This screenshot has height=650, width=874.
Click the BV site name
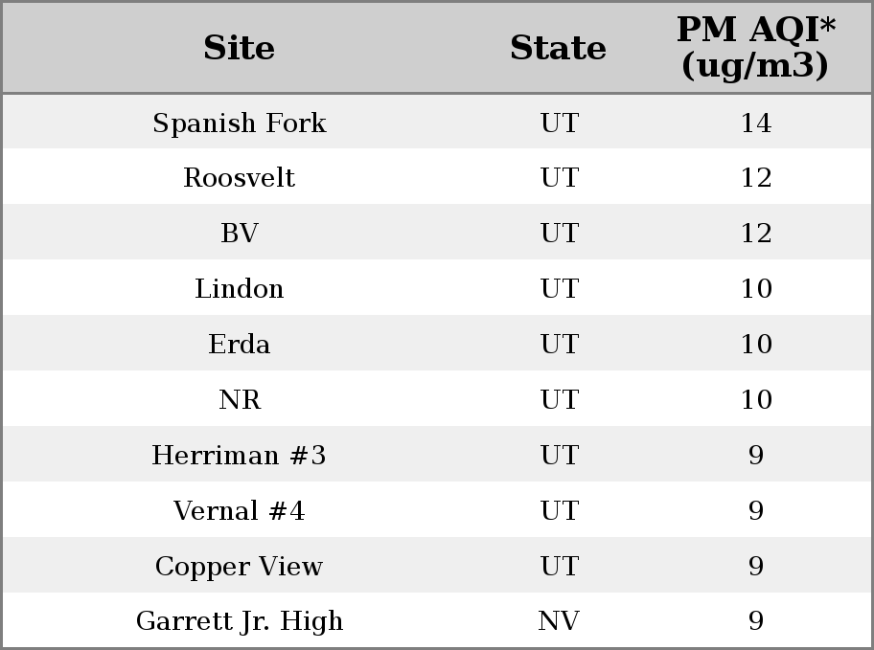tap(240, 233)
